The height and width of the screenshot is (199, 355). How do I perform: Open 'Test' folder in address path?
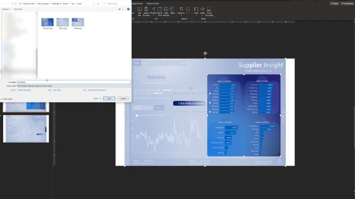[x=73, y=4]
